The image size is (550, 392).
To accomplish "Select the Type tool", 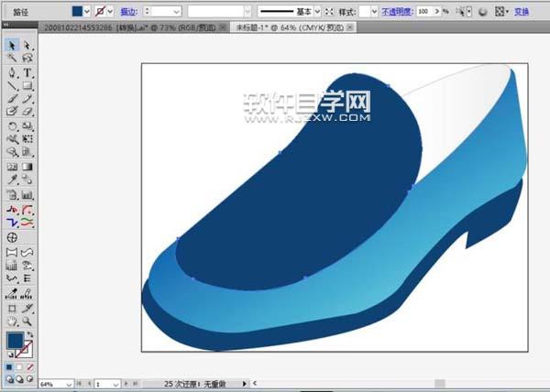I will (27, 72).
